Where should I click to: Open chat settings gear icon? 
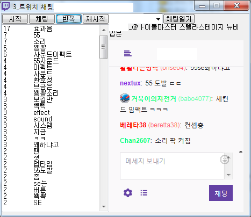click(x=128, y=193)
